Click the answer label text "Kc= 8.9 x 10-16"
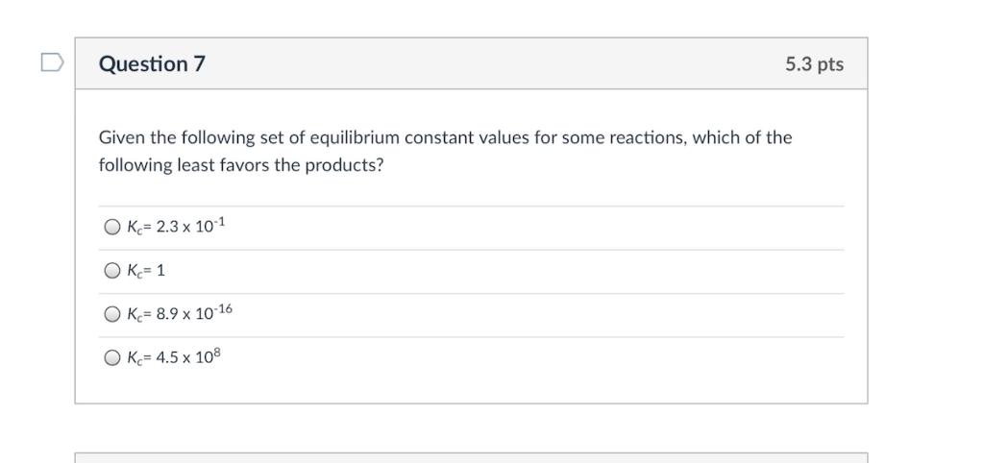984x463 pixels. pos(180,314)
